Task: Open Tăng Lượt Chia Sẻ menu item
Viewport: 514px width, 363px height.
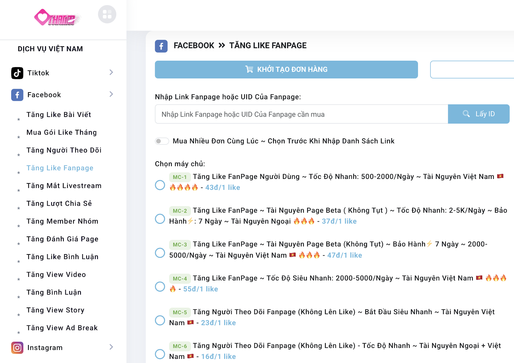Action: (59, 203)
